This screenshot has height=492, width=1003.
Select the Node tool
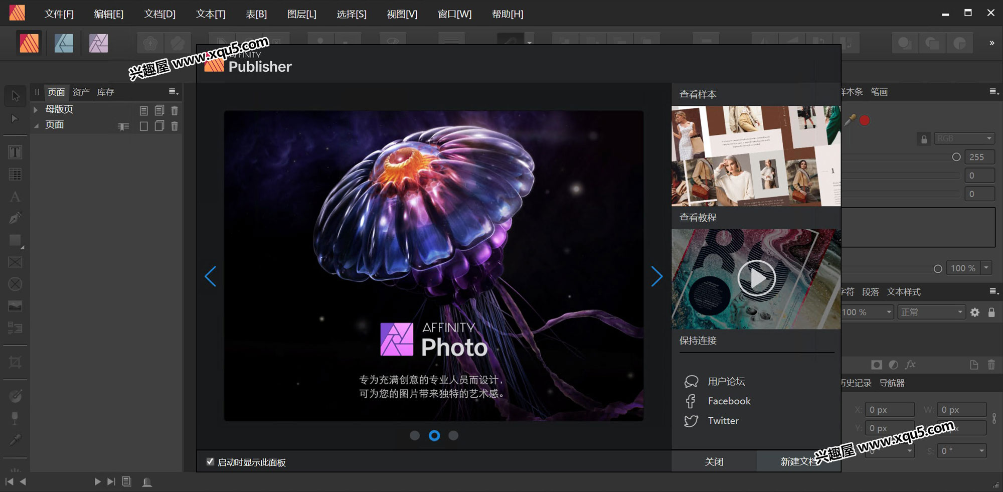coord(15,119)
